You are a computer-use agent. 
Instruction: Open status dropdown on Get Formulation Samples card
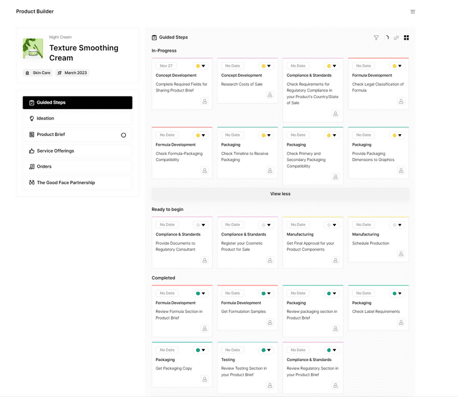pyautogui.click(x=266, y=293)
